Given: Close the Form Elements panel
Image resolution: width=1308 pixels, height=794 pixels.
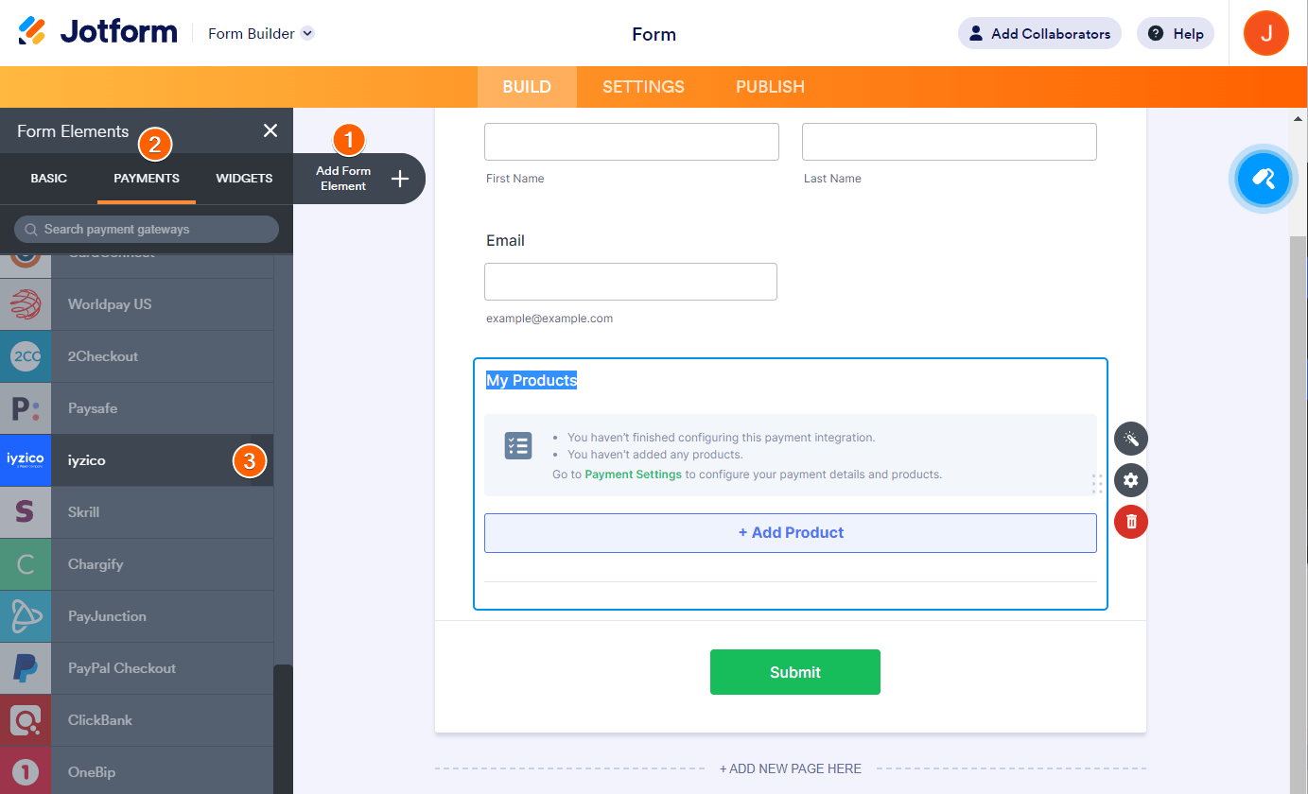Looking at the screenshot, I should pyautogui.click(x=270, y=130).
